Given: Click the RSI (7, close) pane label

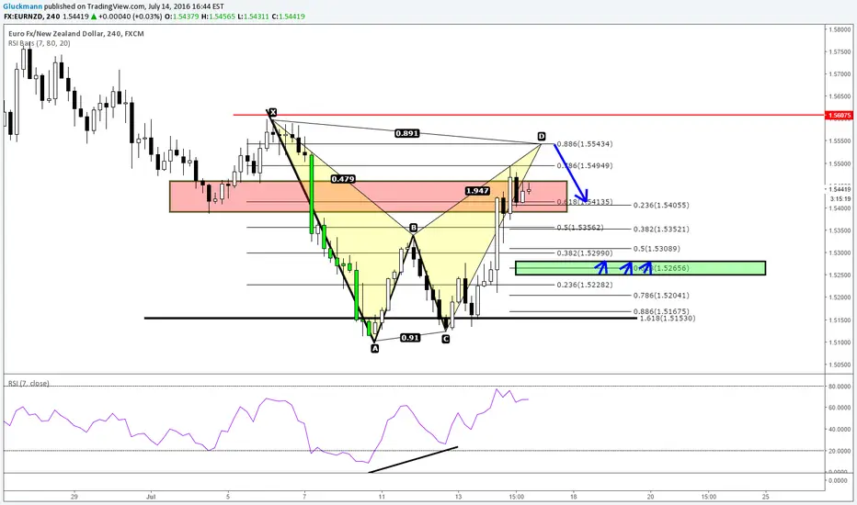Looking at the screenshot, I should point(29,383).
